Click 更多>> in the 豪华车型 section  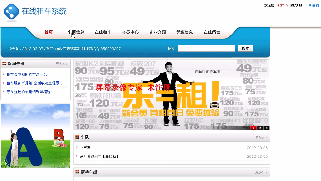coord(261,172)
